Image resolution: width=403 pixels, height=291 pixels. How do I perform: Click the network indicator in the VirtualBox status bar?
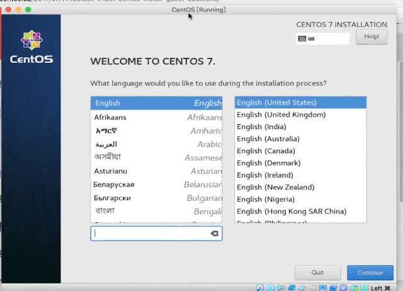[x=292, y=288]
